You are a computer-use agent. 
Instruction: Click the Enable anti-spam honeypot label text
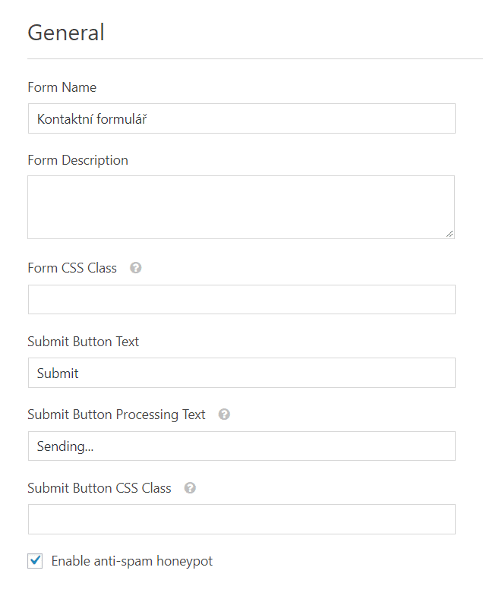click(x=131, y=561)
